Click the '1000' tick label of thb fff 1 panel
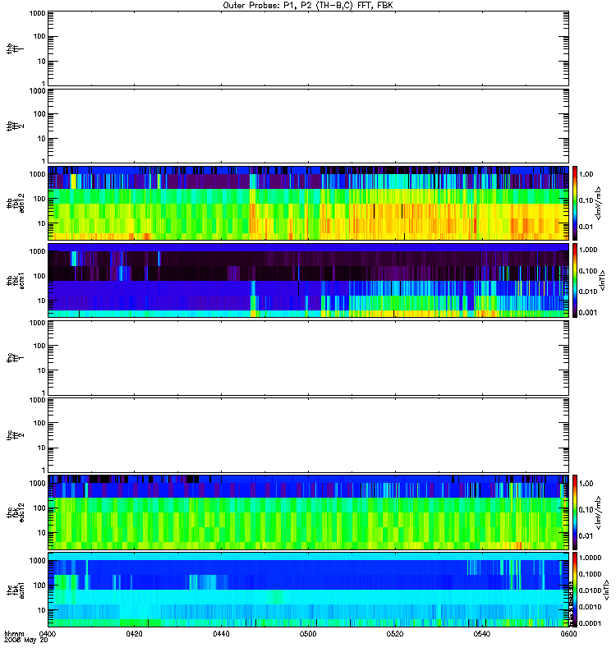The width and height of the screenshot is (616, 657). pos(37,13)
